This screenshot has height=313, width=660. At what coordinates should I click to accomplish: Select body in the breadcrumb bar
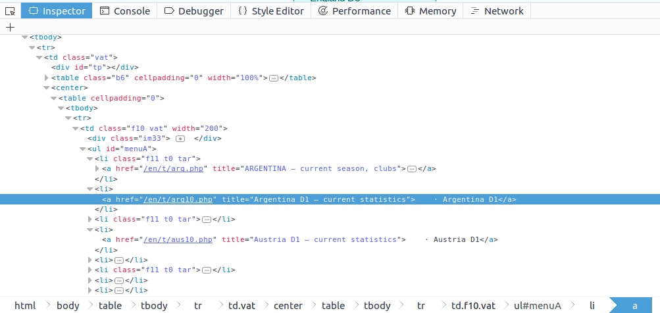point(68,306)
